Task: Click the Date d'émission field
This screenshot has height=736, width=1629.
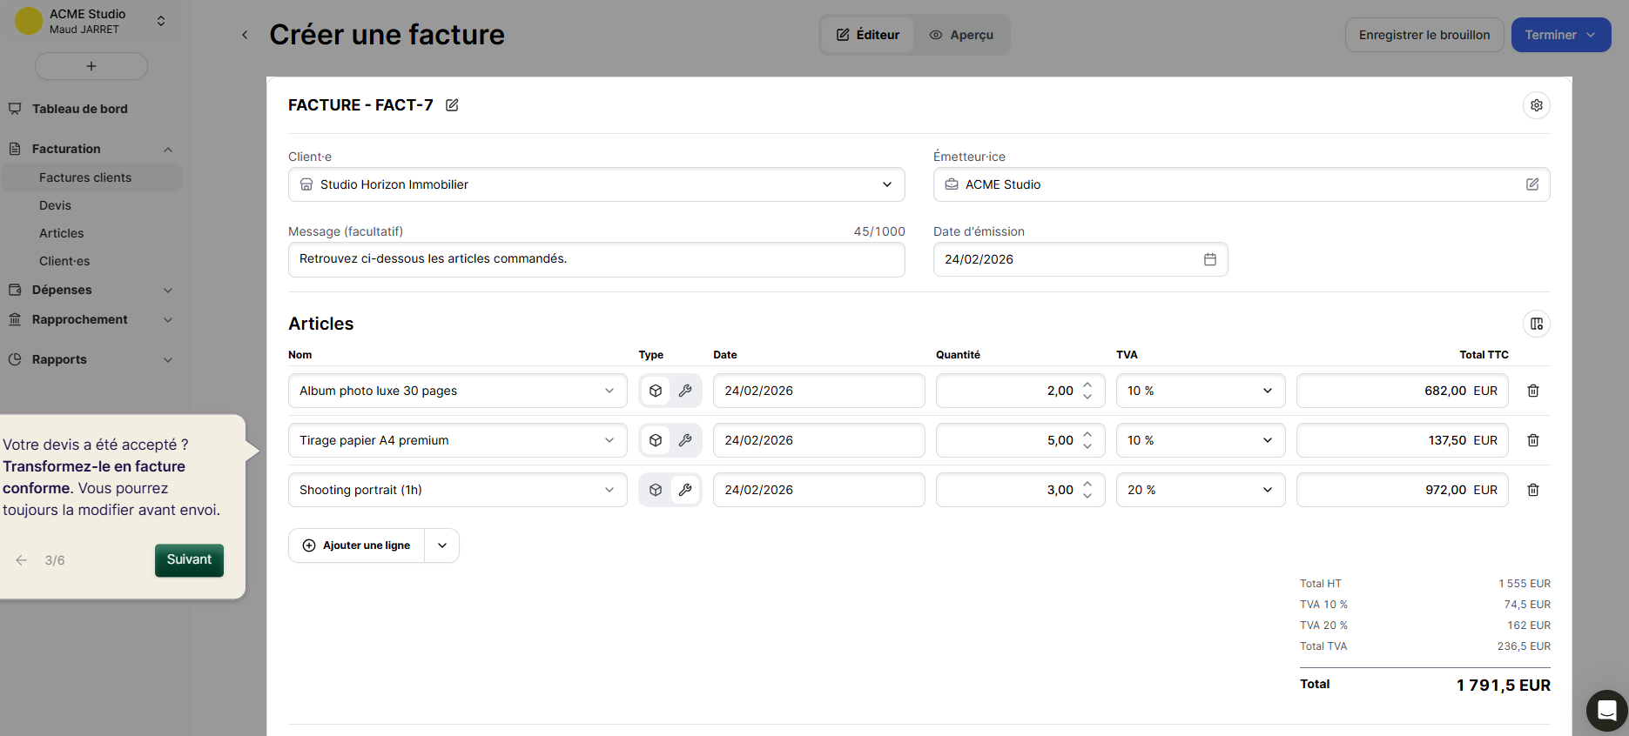Action: click(x=1080, y=259)
